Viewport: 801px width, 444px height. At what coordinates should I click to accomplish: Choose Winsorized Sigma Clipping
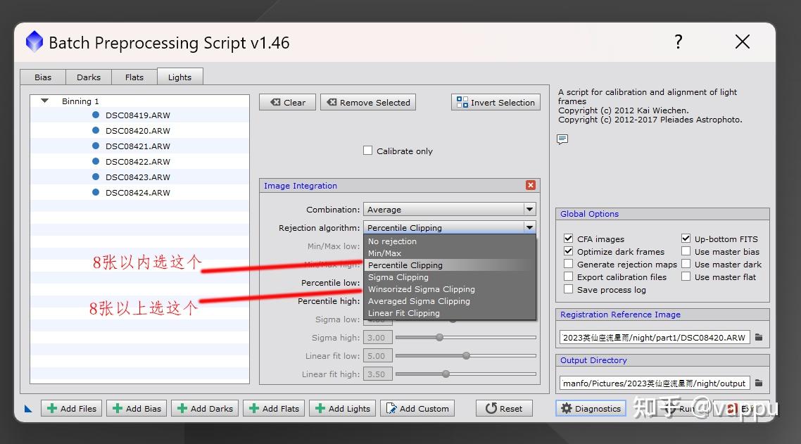coord(450,289)
